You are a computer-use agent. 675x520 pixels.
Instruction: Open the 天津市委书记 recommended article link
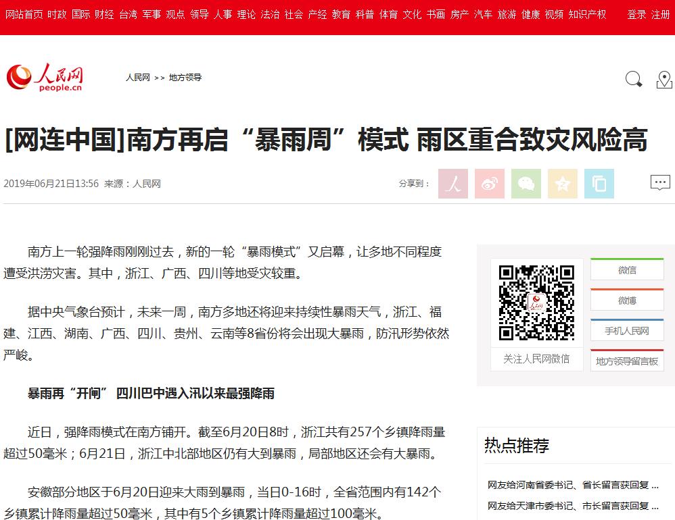573,506
